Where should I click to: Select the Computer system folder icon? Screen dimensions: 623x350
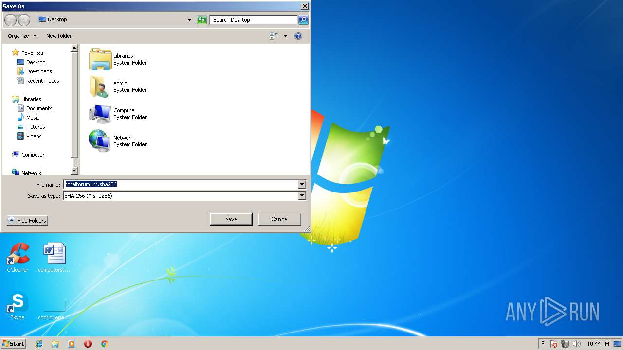(100, 114)
